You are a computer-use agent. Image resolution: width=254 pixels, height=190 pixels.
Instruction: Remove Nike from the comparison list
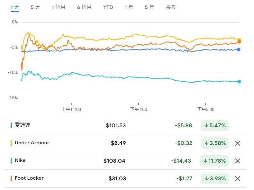pyautogui.click(x=238, y=161)
